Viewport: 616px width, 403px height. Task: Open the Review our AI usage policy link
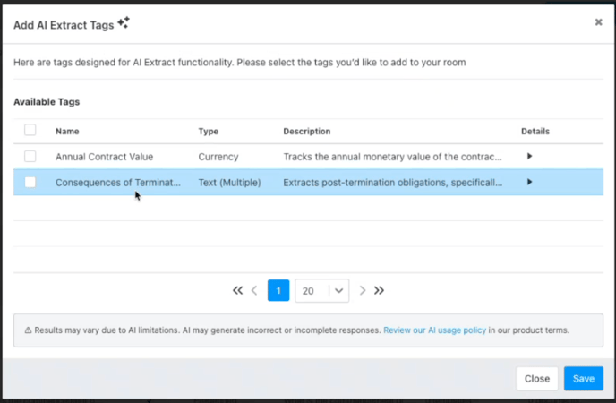[434, 330]
